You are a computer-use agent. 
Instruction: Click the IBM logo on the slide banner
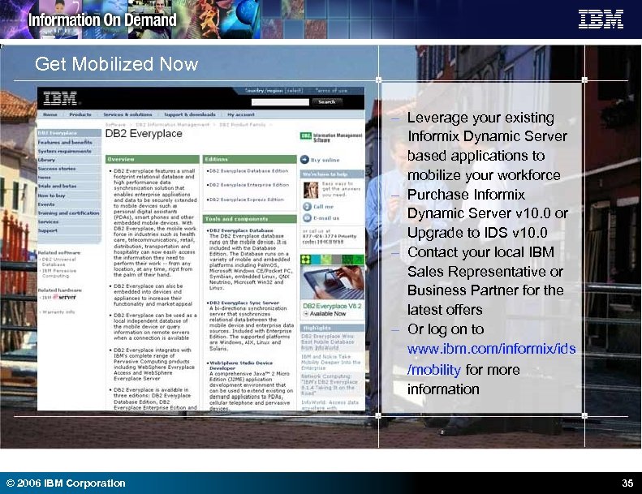(601, 19)
